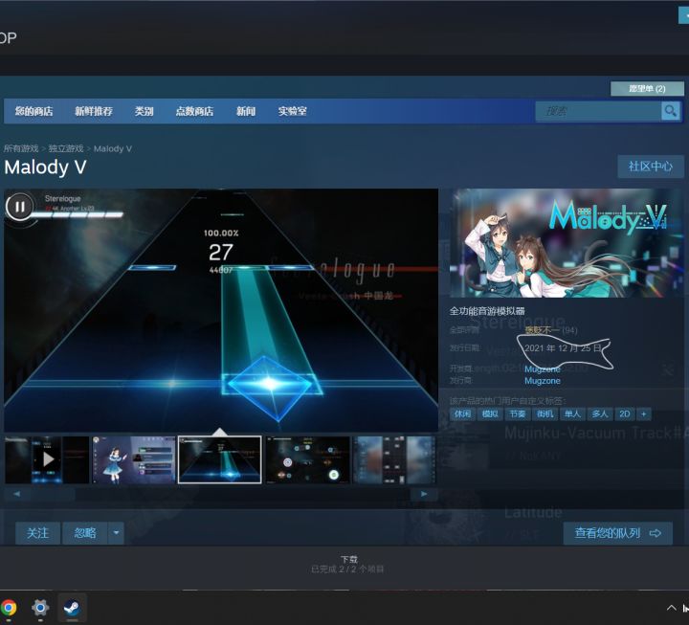689x625 pixels.
Task: Advance thumbnail strip with right arrow
Action: (424, 494)
